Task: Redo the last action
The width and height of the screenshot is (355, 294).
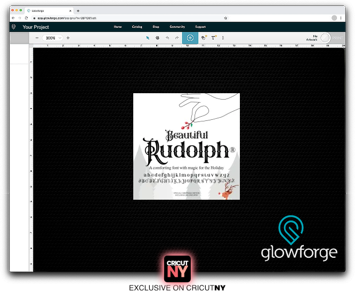Action: point(177,38)
